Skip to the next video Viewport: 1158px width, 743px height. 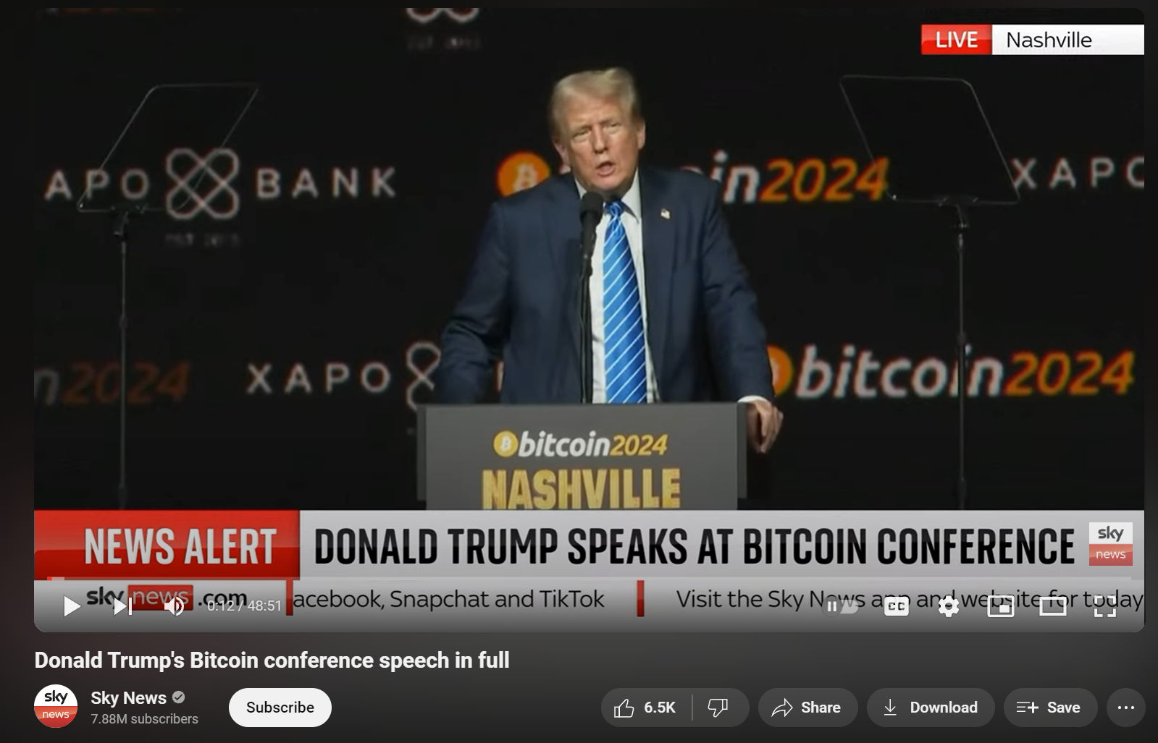click(x=123, y=606)
